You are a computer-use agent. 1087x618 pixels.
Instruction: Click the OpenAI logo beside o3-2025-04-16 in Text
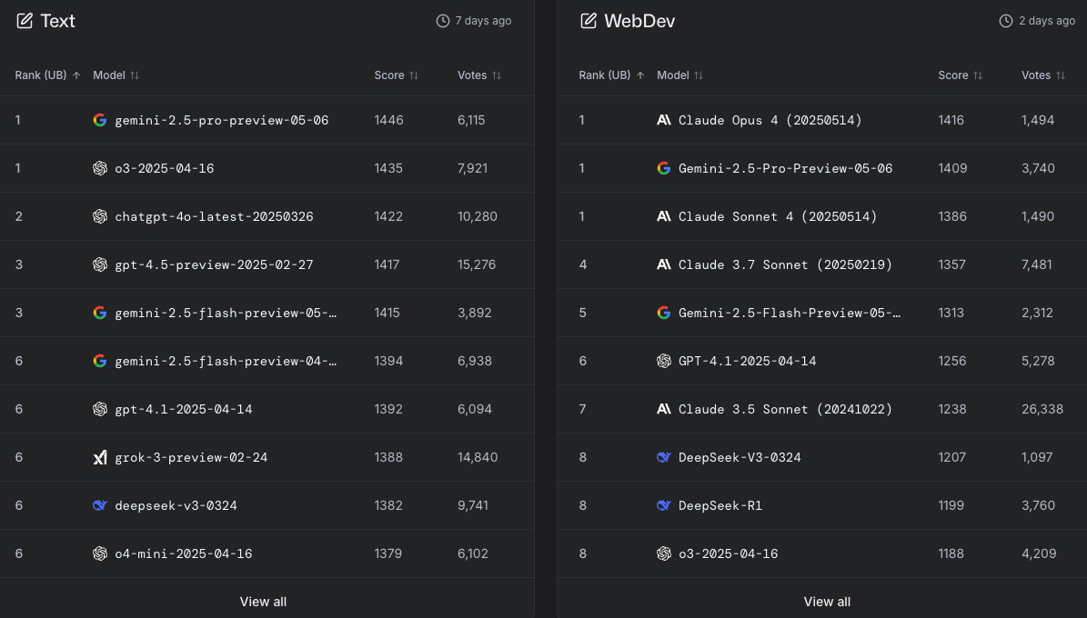click(x=100, y=168)
